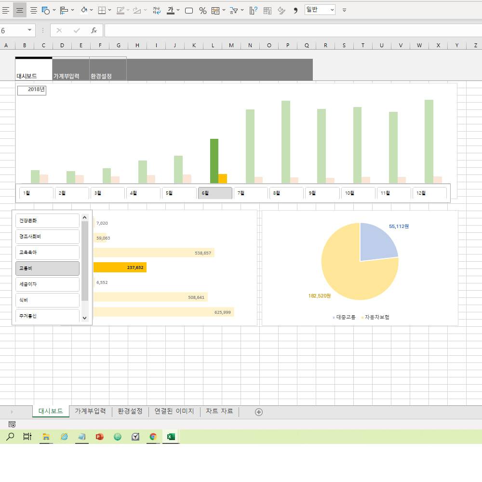The width and height of the screenshot is (482, 482).
Task: Click the cell borders icon
Action: [102, 11]
